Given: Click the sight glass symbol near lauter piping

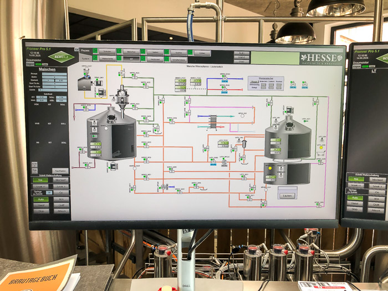Looking at the screenshot, I should [x=244, y=144].
